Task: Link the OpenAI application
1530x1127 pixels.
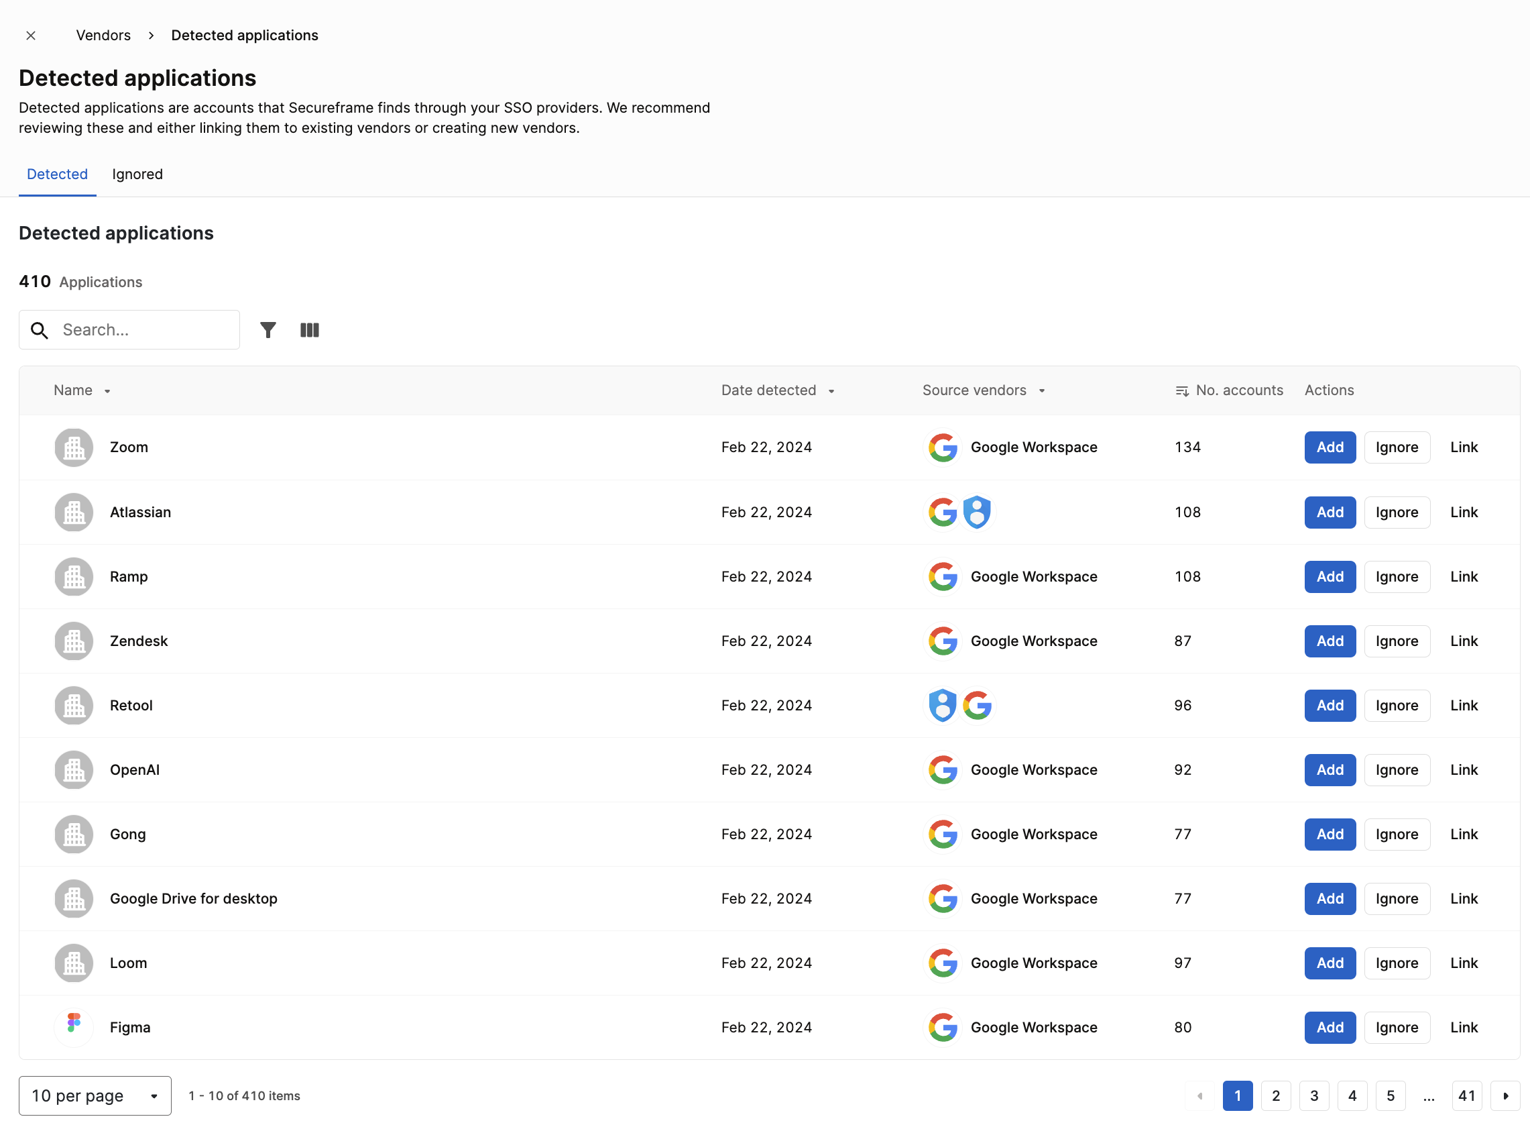Action: 1464,770
